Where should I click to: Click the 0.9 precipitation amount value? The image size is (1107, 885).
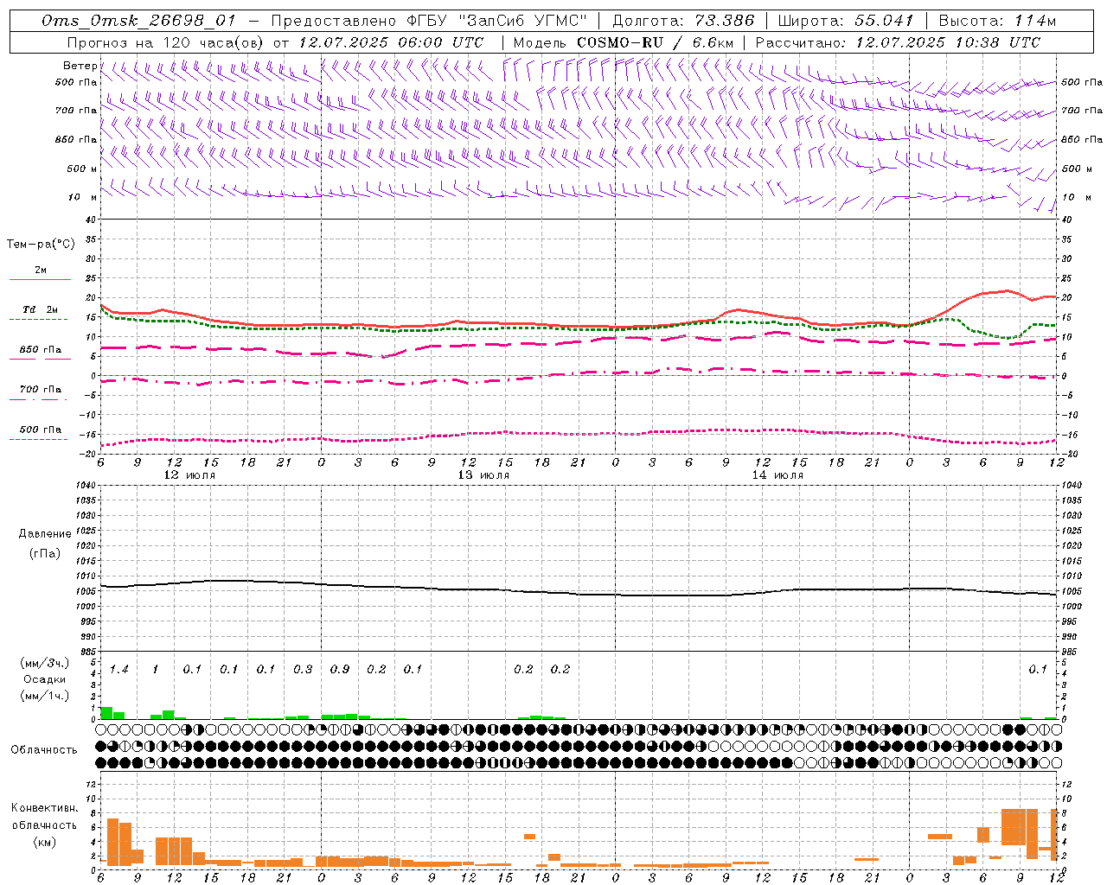click(x=340, y=669)
